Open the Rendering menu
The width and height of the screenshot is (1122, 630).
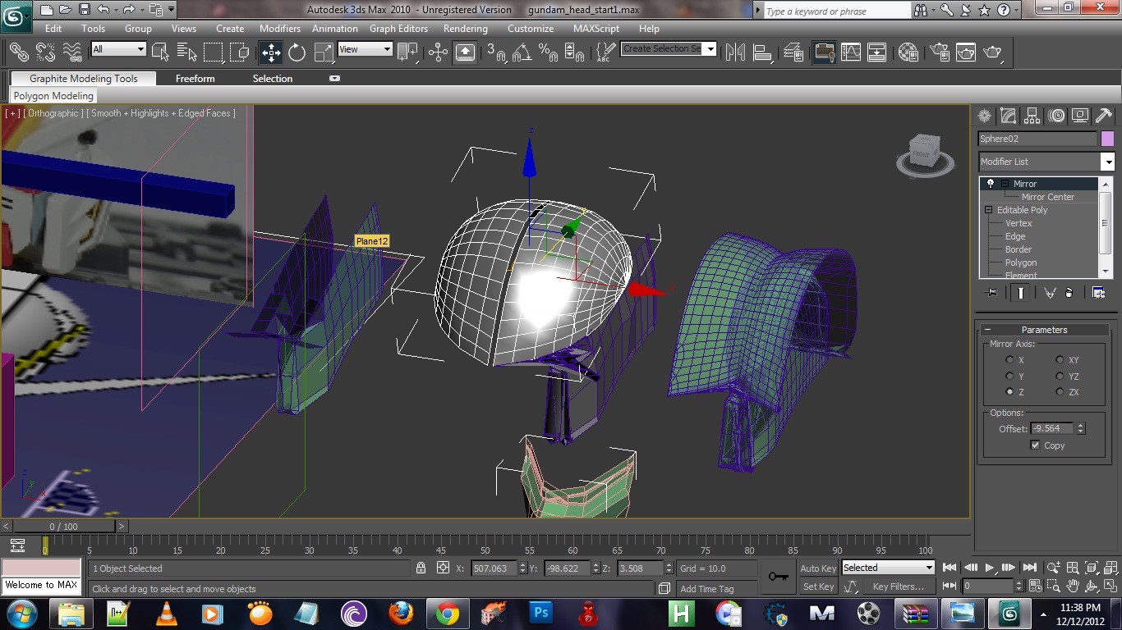click(466, 28)
